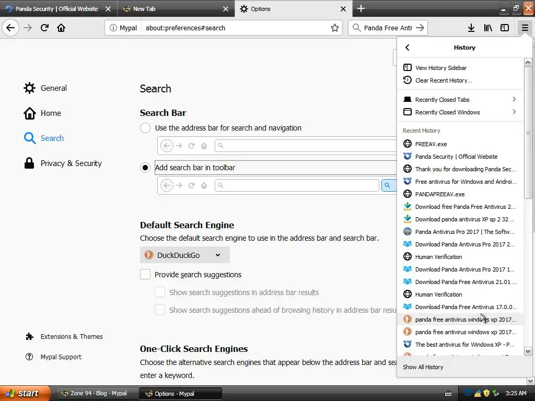Close the Options tab
Image resolution: width=535 pixels, height=401 pixels.
(343, 9)
